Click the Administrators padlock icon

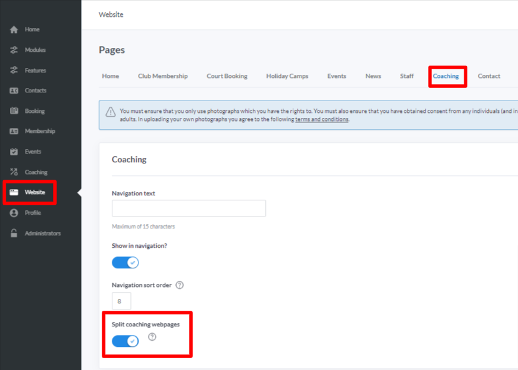coord(14,233)
